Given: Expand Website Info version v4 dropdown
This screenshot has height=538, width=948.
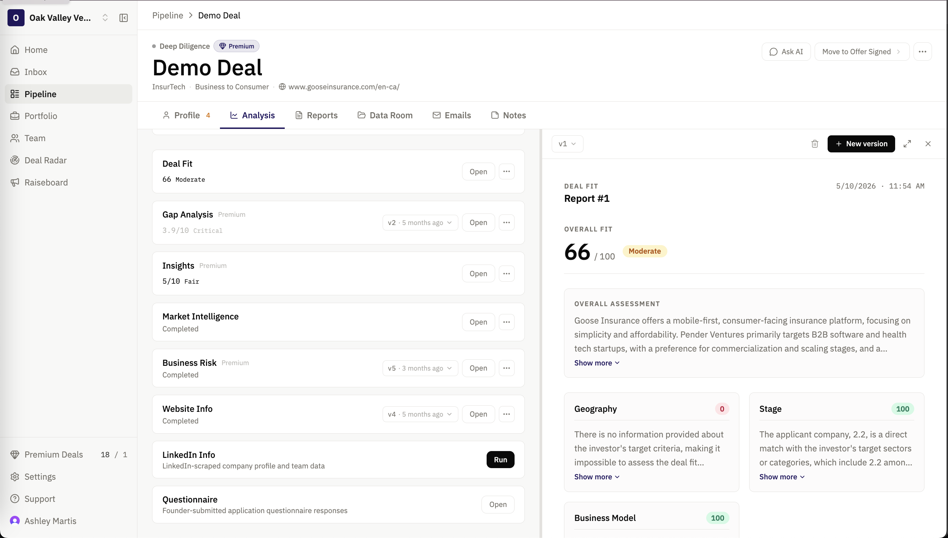Looking at the screenshot, I should (x=420, y=415).
